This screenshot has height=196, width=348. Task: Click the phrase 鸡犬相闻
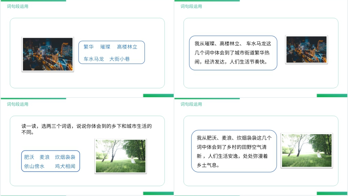click(x=65, y=166)
